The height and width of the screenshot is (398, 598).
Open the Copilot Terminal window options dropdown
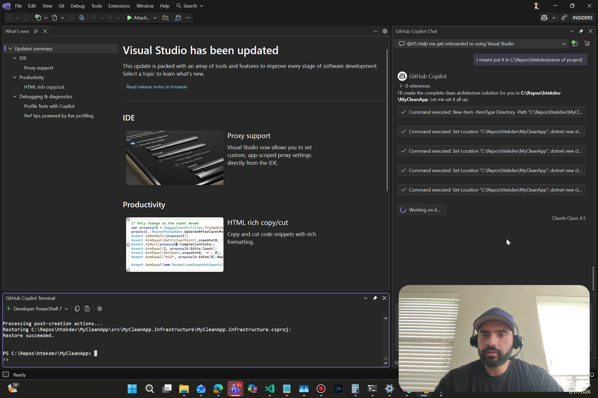coord(366,298)
